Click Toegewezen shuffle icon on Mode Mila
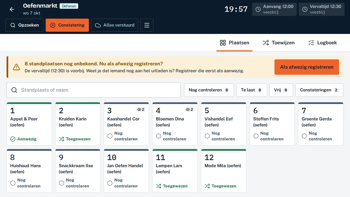 207,186
